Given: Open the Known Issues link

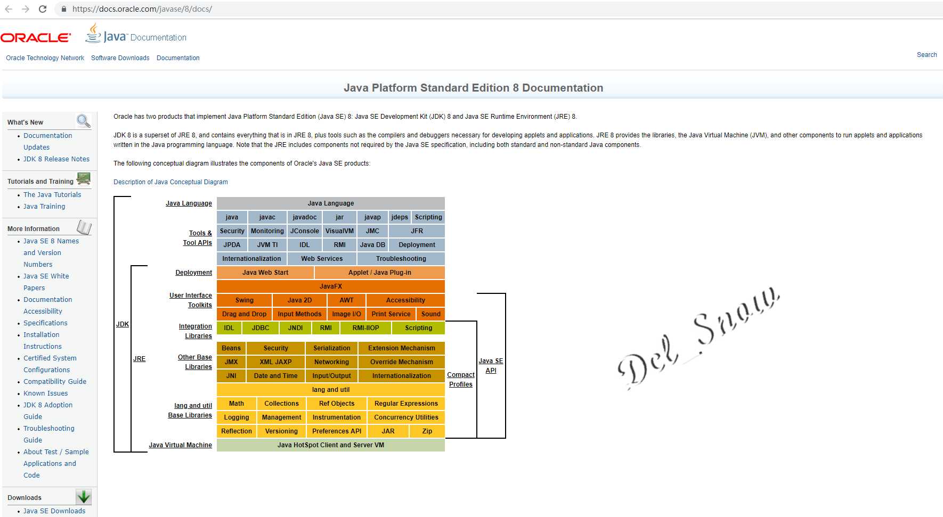Looking at the screenshot, I should tap(46, 393).
